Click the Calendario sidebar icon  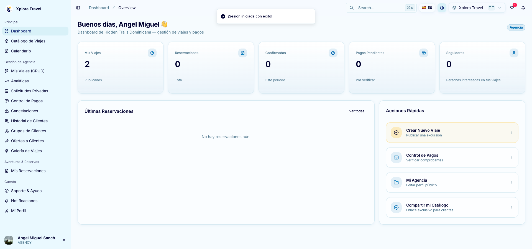pos(7,51)
